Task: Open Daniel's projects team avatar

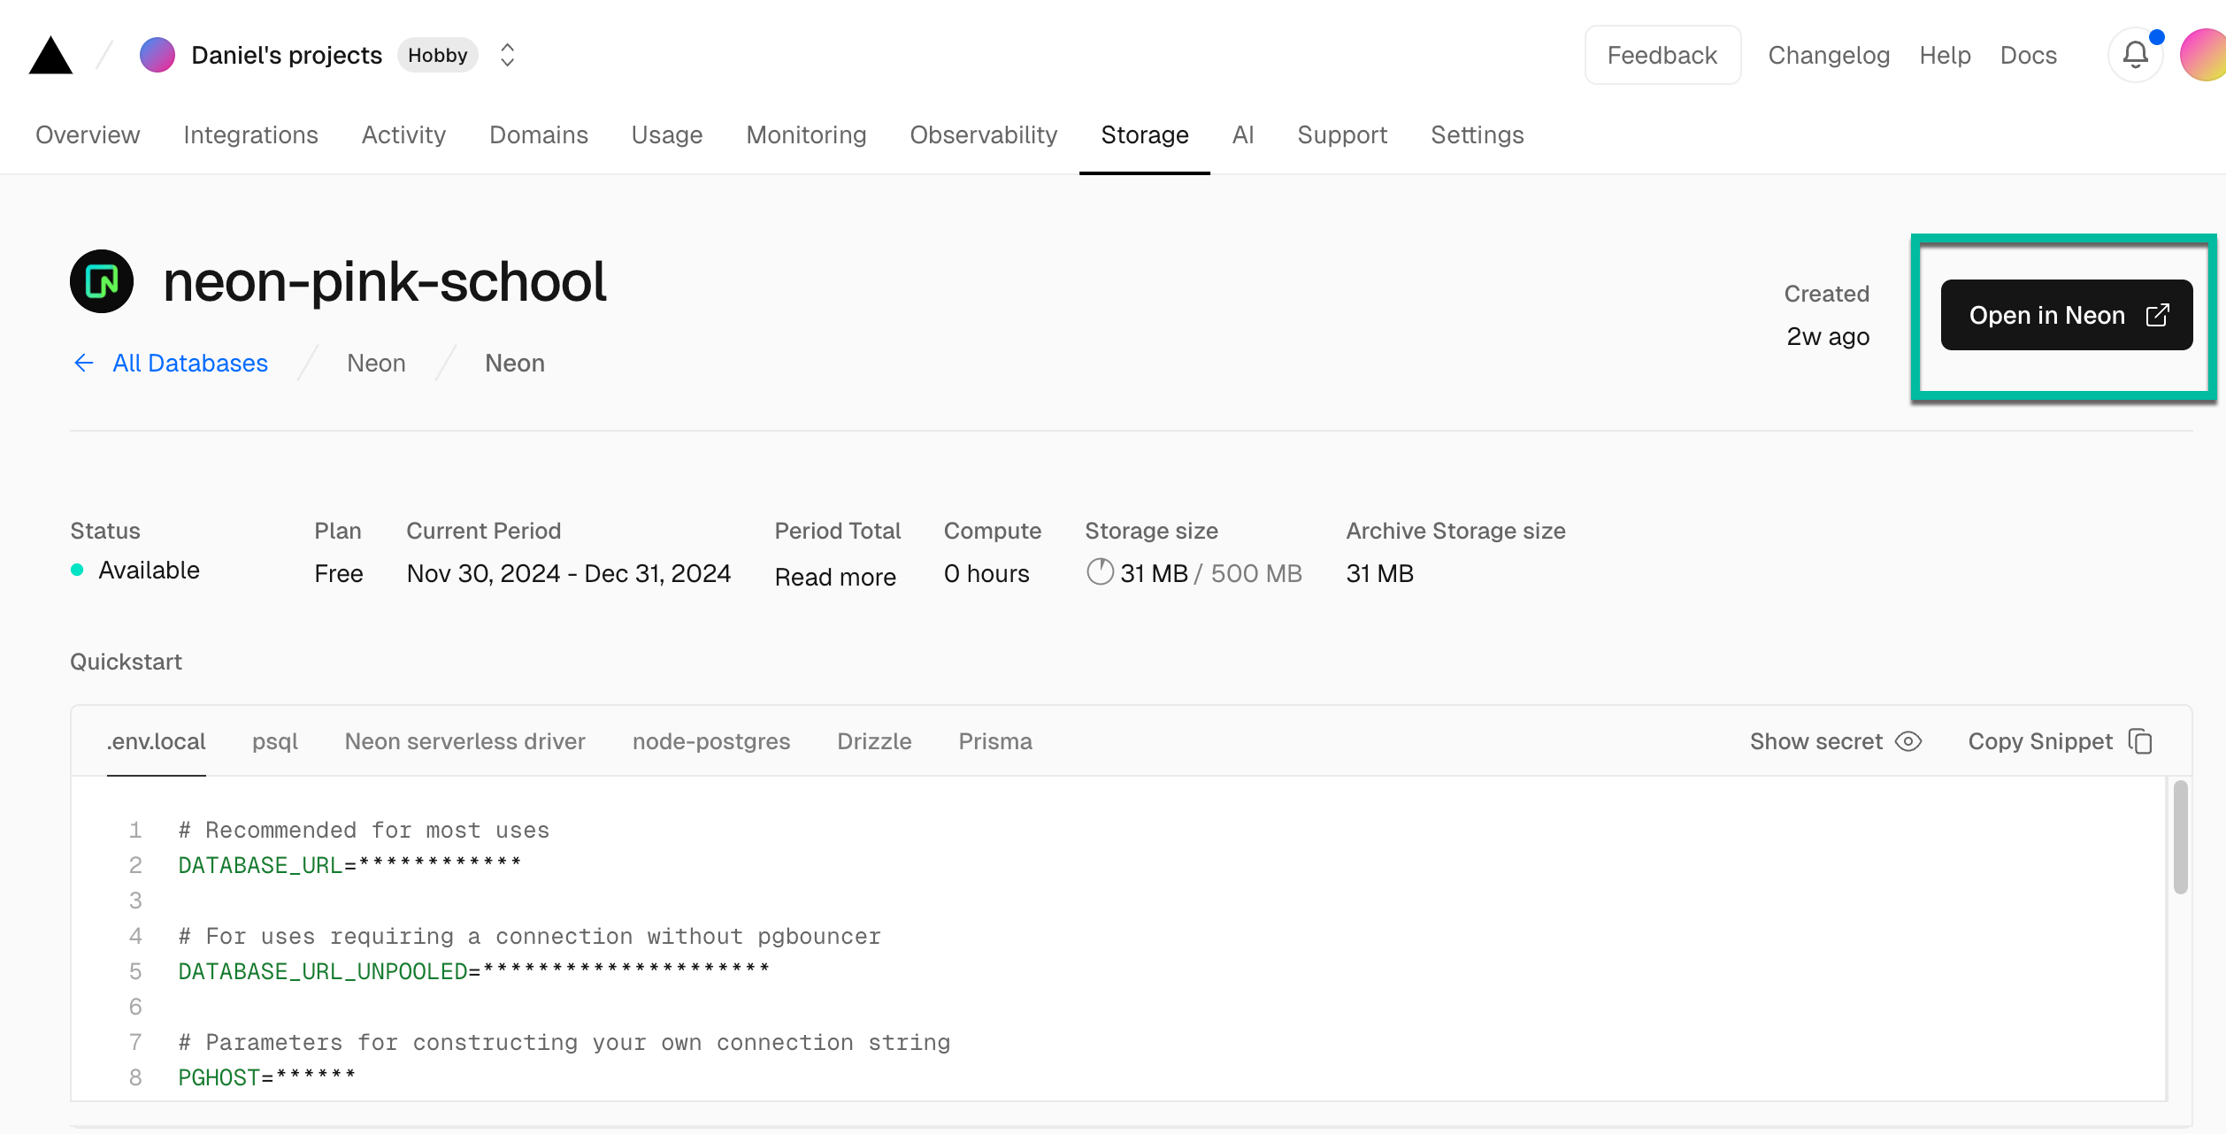Action: tap(157, 55)
